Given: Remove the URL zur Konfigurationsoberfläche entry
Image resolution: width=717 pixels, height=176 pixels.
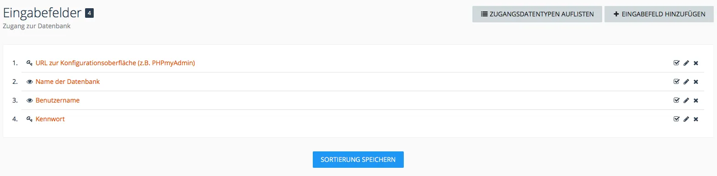Looking at the screenshot, I should click(696, 63).
